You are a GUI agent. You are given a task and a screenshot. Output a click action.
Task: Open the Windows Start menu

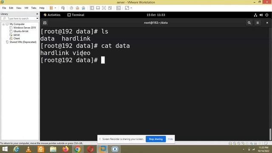tap(5, 149)
